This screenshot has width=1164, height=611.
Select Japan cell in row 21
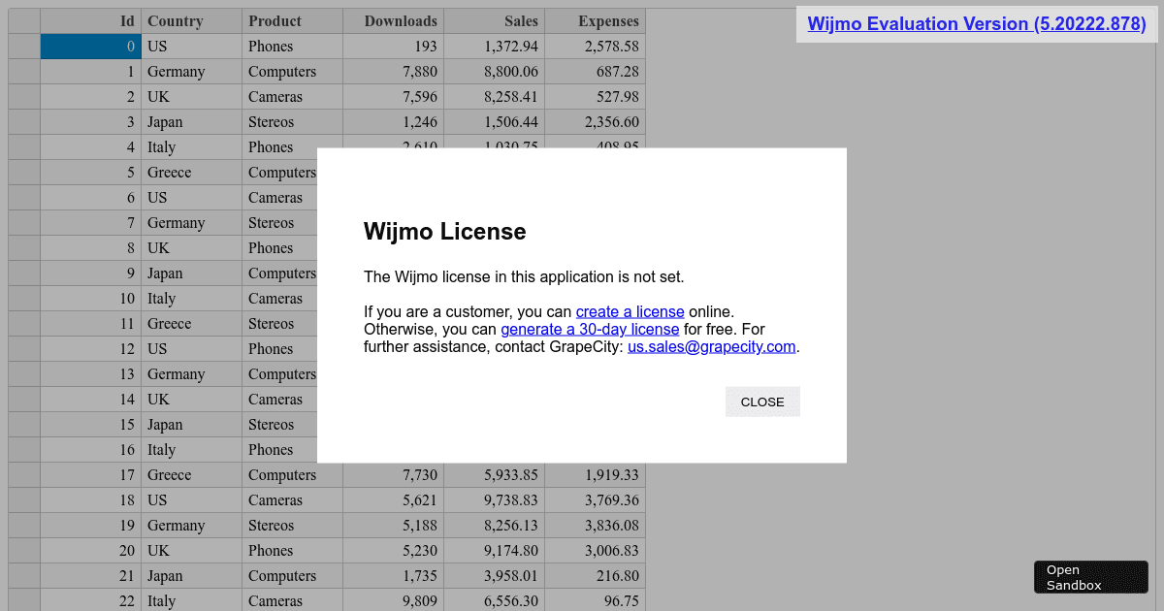coord(192,576)
